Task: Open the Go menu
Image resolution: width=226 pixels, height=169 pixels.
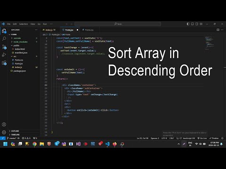Action: click(39, 24)
